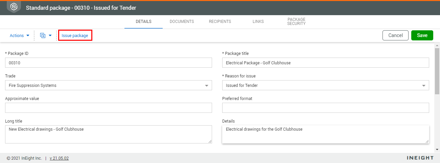
Task: Click the Approximate value text box
Action: 108,108
